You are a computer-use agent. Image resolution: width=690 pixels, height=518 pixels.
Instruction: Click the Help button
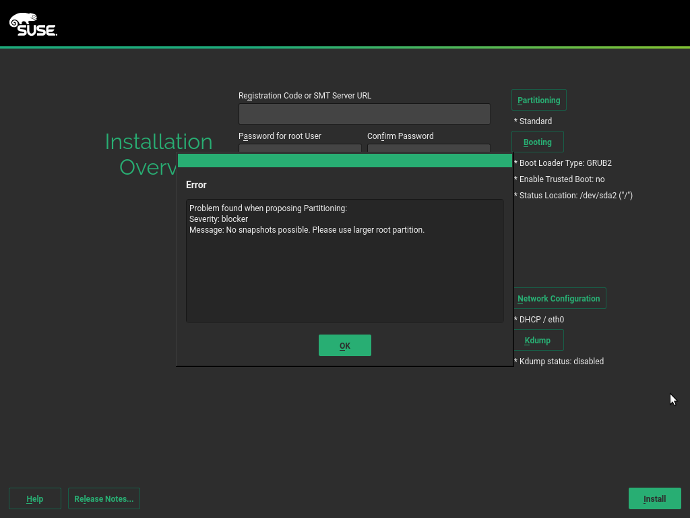coord(35,498)
